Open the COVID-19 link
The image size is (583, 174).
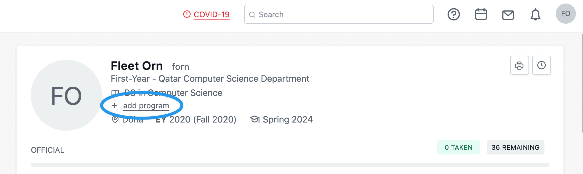point(212,14)
